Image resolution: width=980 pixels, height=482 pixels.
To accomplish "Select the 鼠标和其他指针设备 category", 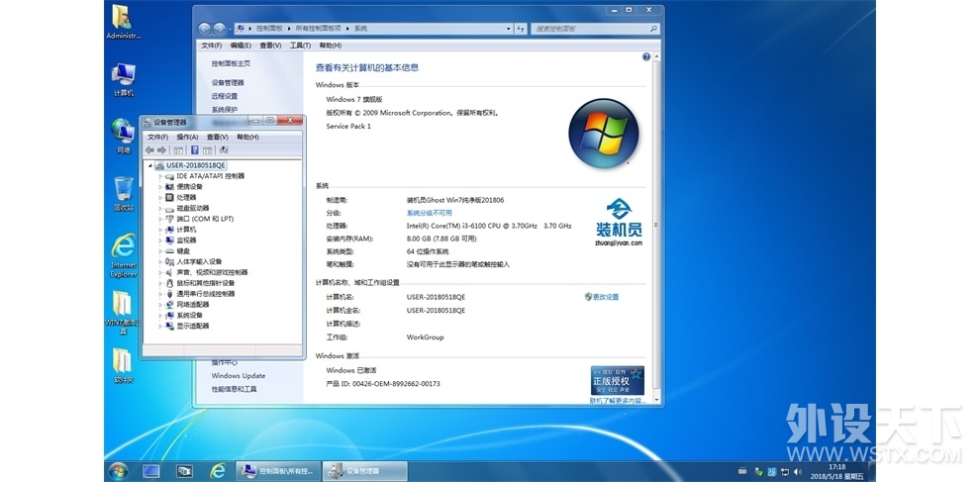I will pyautogui.click(x=206, y=283).
